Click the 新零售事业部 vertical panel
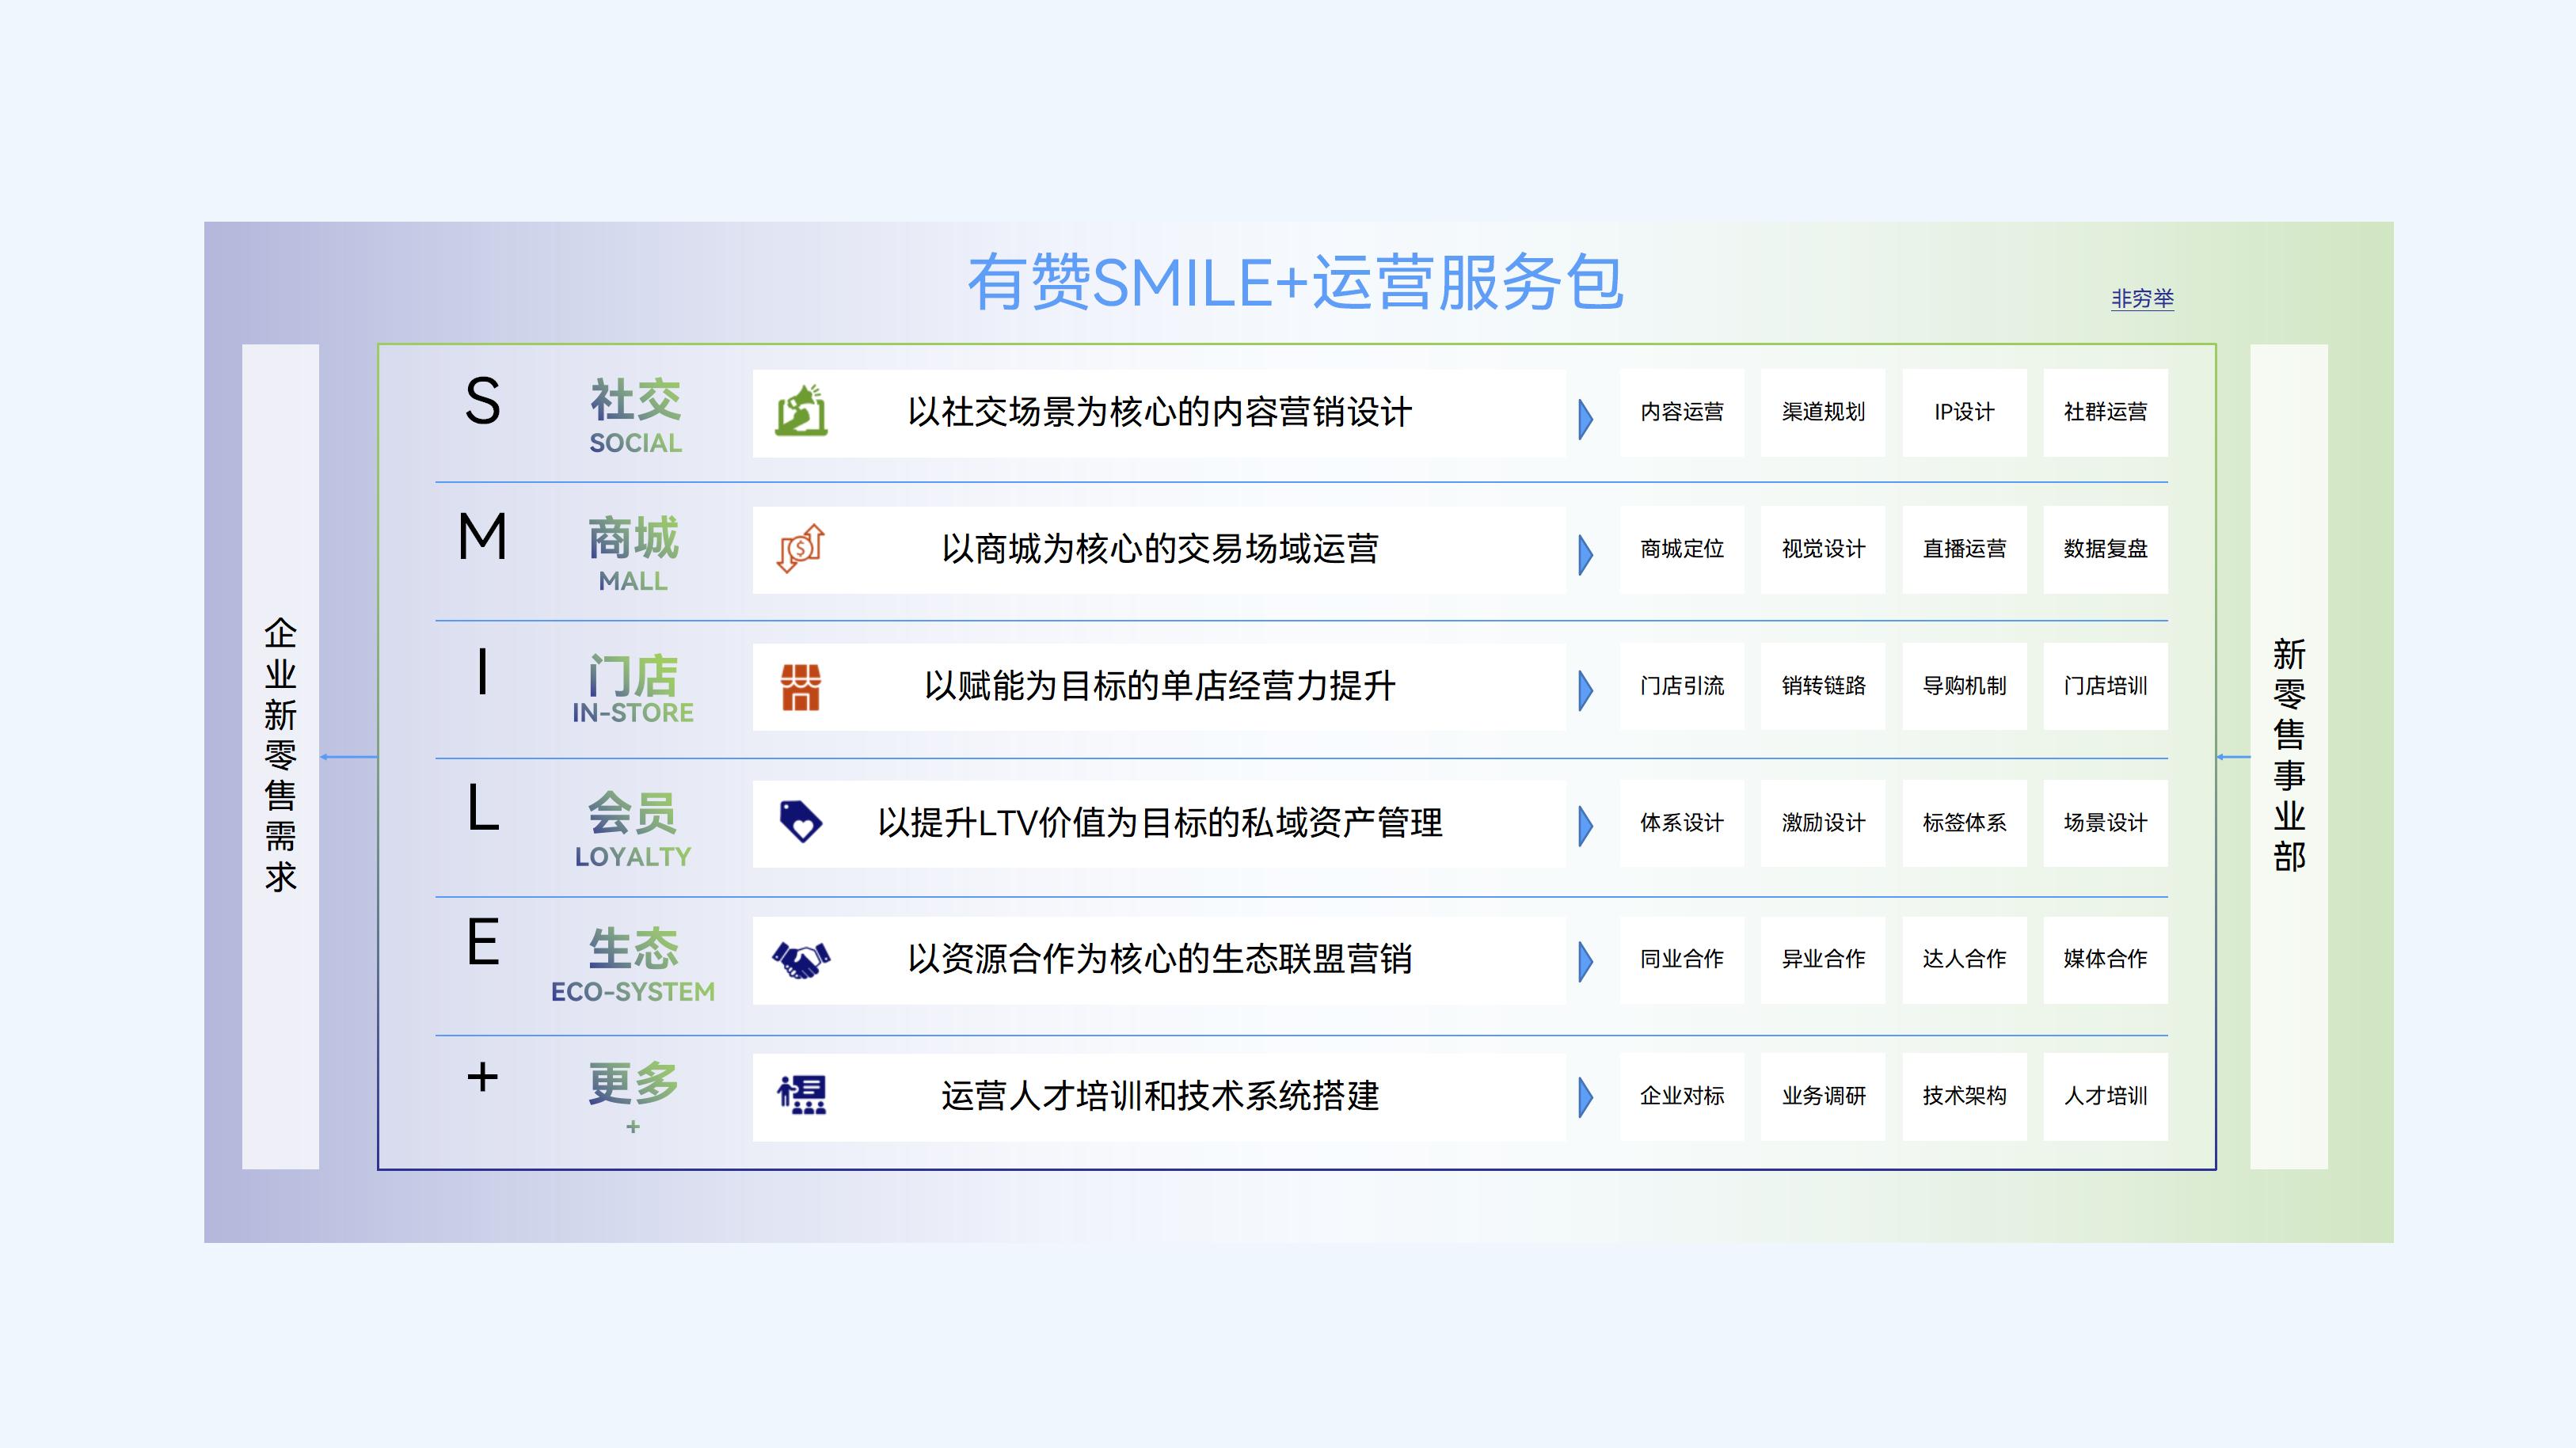The height and width of the screenshot is (1448, 2576). (2289, 756)
